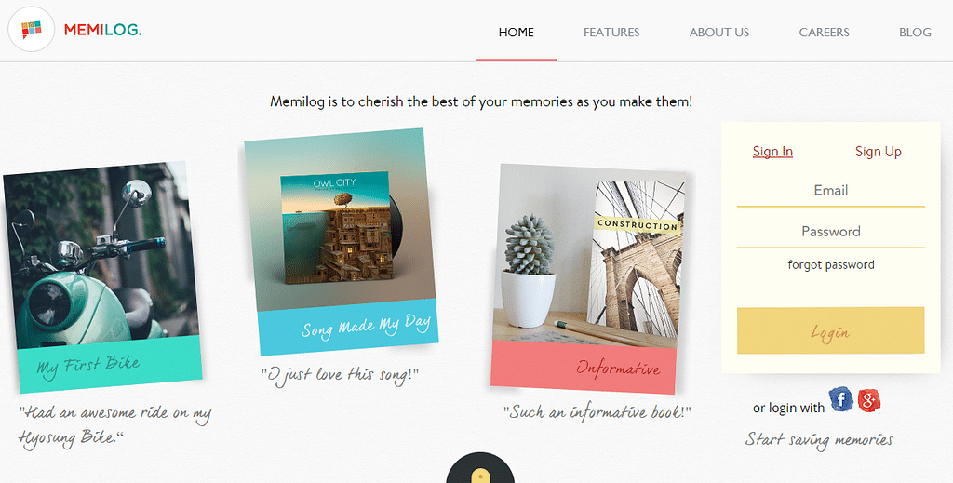Go to the Features page
This screenshot has width=953, height=483.
click(x=611, y=33)
